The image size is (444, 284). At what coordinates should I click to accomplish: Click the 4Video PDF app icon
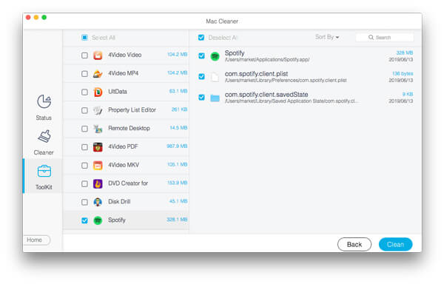point(98,147)
